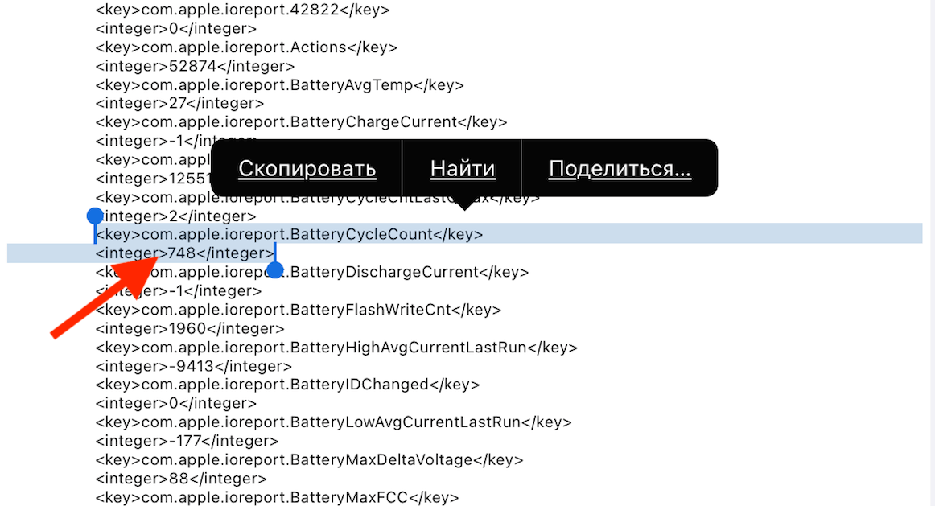
Task: Tap the highlighted BatteryCycleCount key line
Action: pyautogui.click(x=290, y=235)
